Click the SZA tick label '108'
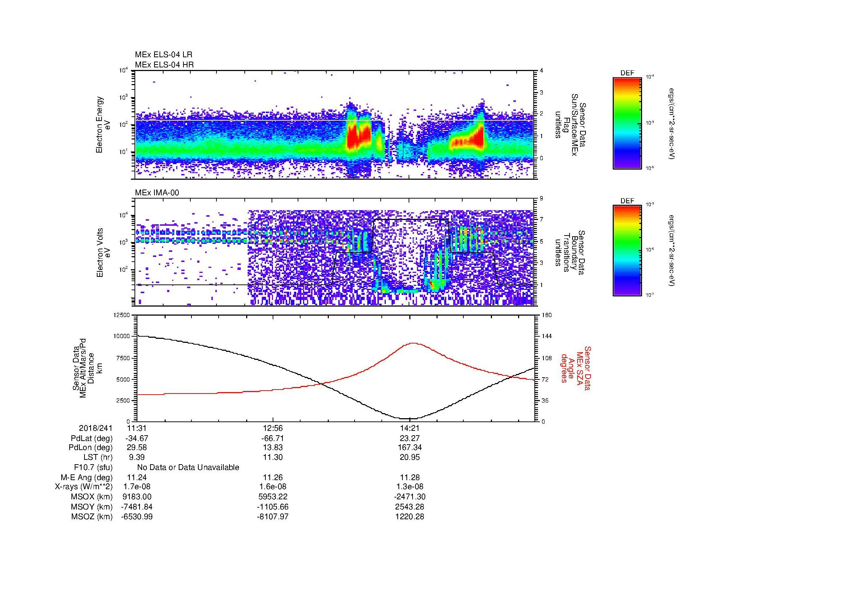 coord(547,358)
